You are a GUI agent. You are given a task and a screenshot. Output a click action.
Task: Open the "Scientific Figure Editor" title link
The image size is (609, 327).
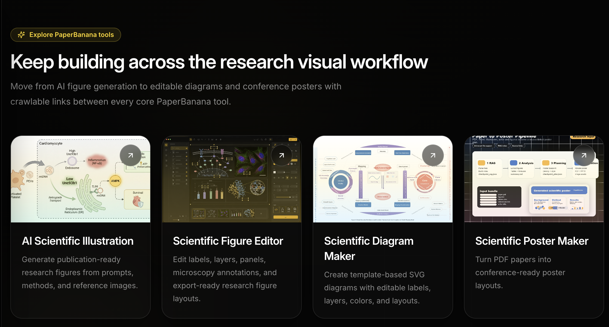[x=228, y=241]
